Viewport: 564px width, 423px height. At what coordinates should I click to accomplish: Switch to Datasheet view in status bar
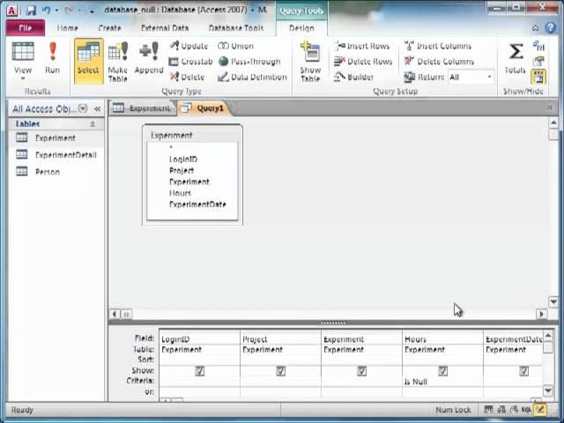click(488, 409)
